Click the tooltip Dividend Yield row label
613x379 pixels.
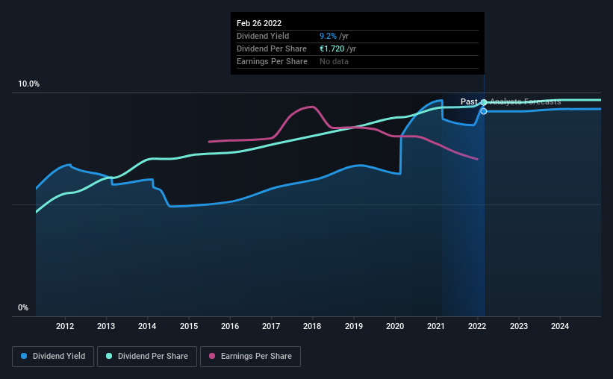(x=263, y=36)
